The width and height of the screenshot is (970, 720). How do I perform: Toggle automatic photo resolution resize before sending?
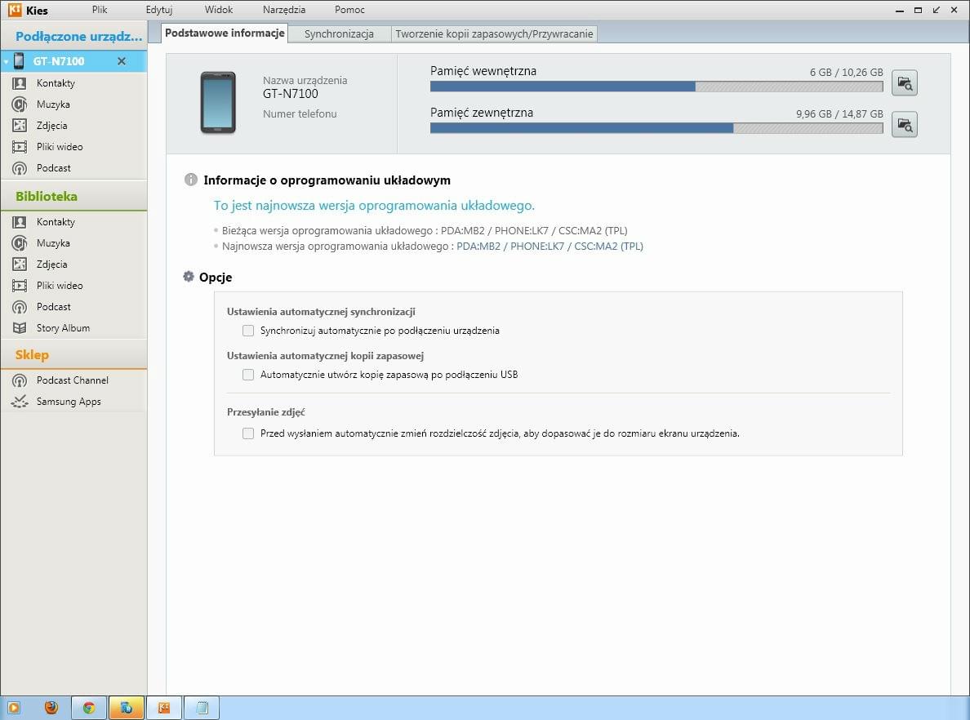[x=248, y=433]
